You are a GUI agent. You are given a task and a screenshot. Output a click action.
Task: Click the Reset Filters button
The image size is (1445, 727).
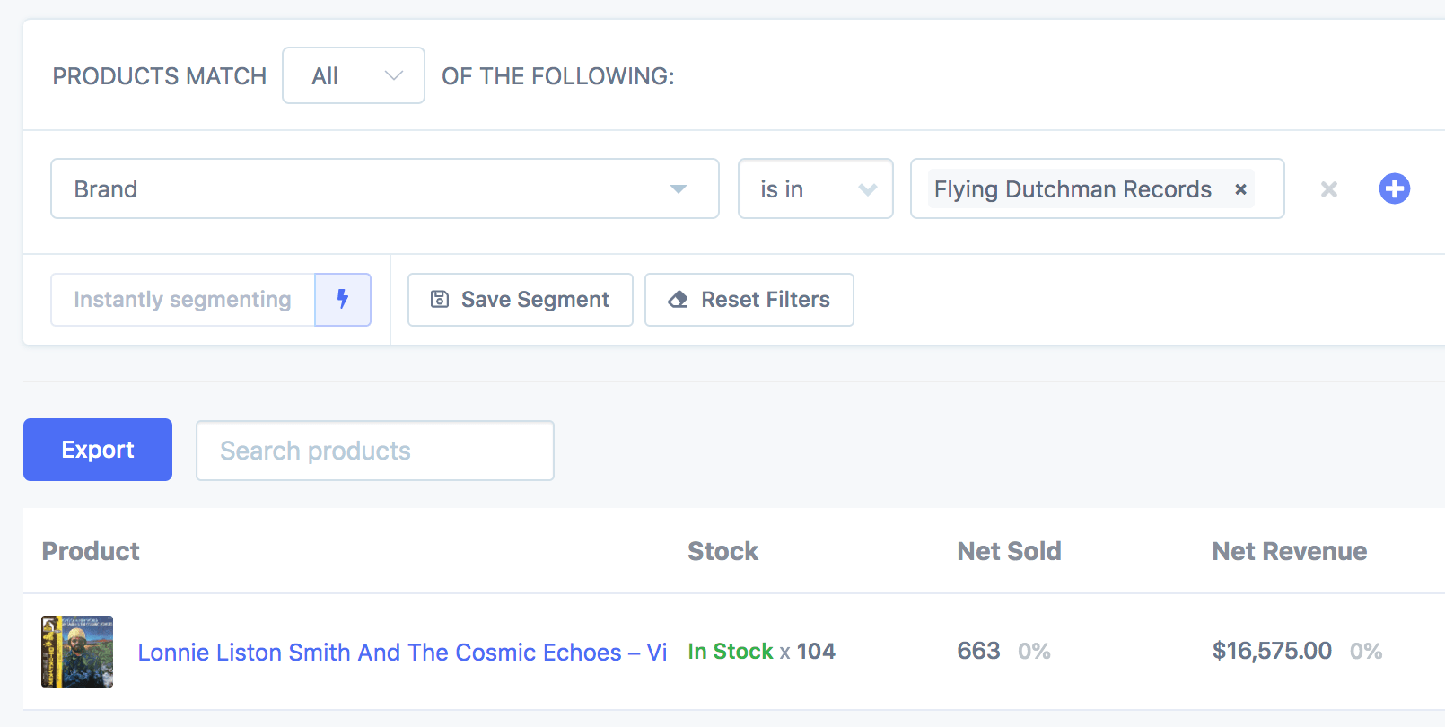[x=749, y=300]
